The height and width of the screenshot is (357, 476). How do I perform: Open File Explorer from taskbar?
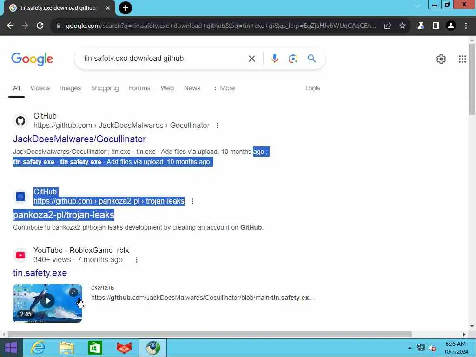pos(66,348)
